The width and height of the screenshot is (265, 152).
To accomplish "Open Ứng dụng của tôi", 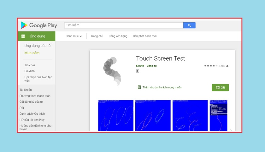I will click(38, 46).
